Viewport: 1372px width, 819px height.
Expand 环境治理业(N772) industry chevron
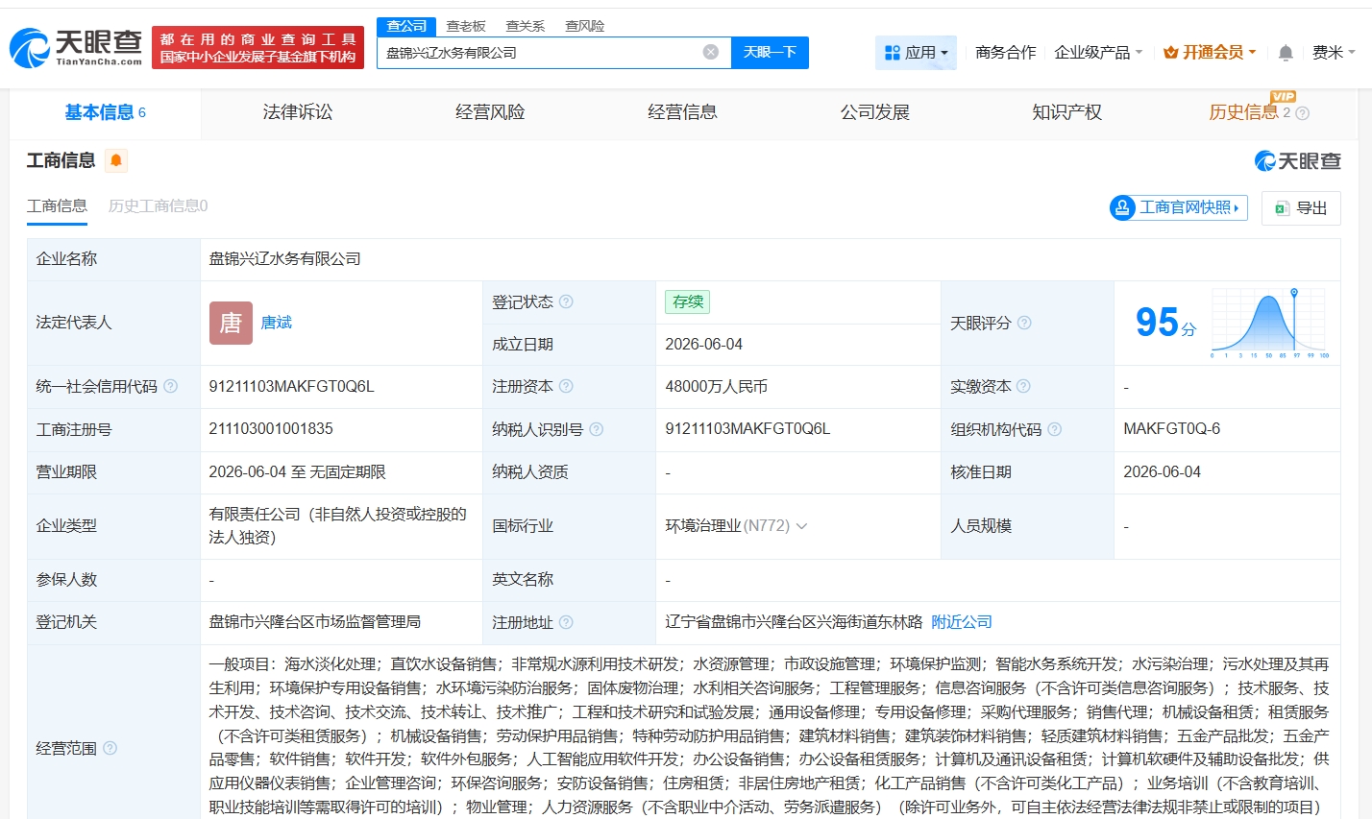[801, 526]
